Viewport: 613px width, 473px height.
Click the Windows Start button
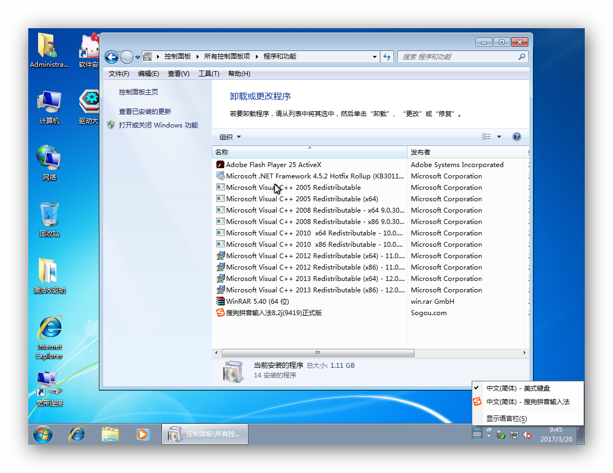point(42,434)
